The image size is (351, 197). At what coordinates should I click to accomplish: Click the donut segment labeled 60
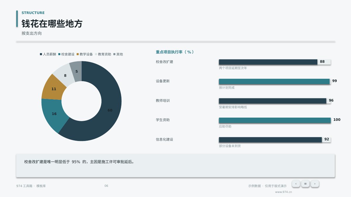(110, 110)
